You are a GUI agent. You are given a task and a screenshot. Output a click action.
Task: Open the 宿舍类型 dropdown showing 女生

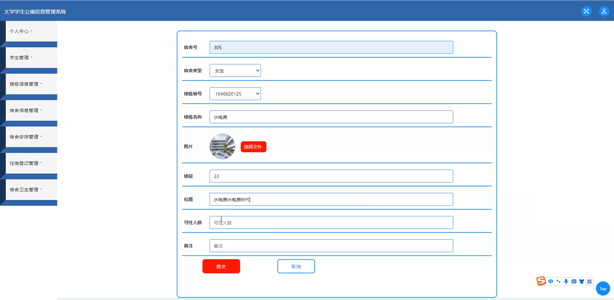pos(235,71)
